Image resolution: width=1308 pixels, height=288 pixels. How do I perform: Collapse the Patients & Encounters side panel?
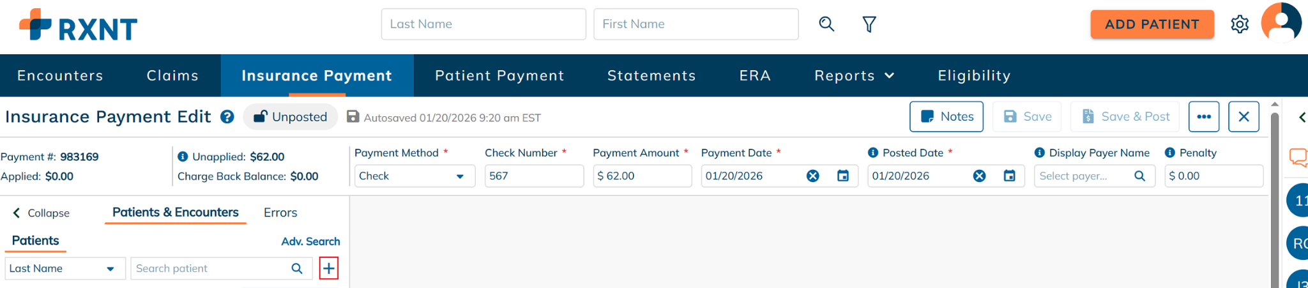[42, 213]
